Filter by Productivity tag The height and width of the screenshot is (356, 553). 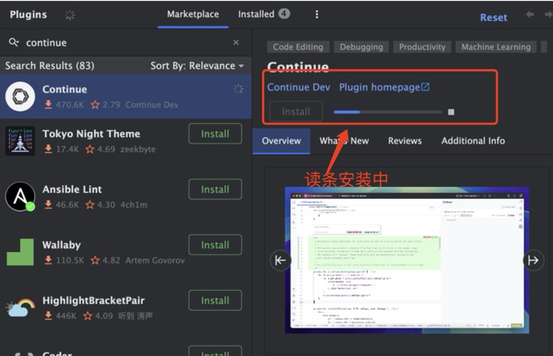(x=422, y=47)
